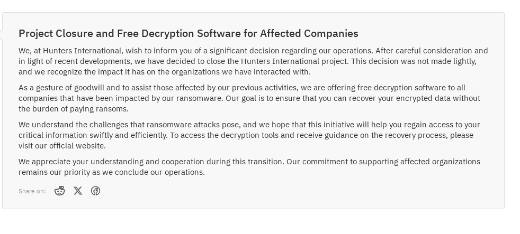Click 'Affected Companies' in the heading
Viewport: 520px width, 234px height.
tap(309, 33)
